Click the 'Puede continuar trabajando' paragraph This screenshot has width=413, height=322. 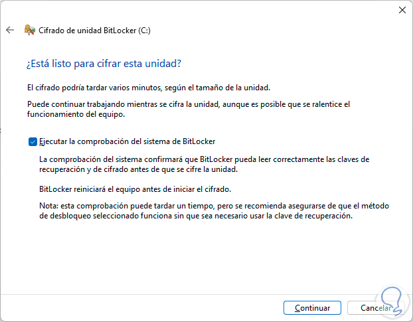coord(188,104)
